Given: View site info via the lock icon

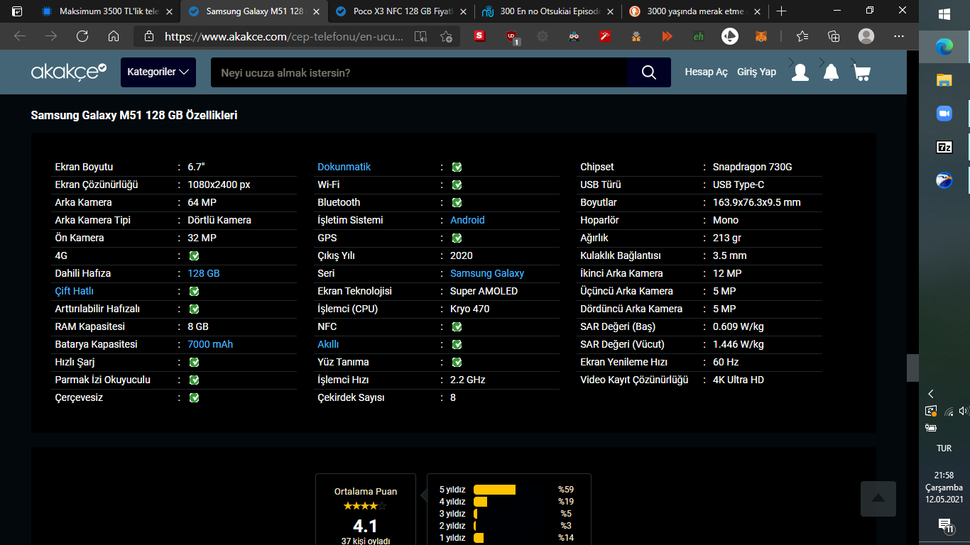Looking at the screenshot, I should [148, 36].
